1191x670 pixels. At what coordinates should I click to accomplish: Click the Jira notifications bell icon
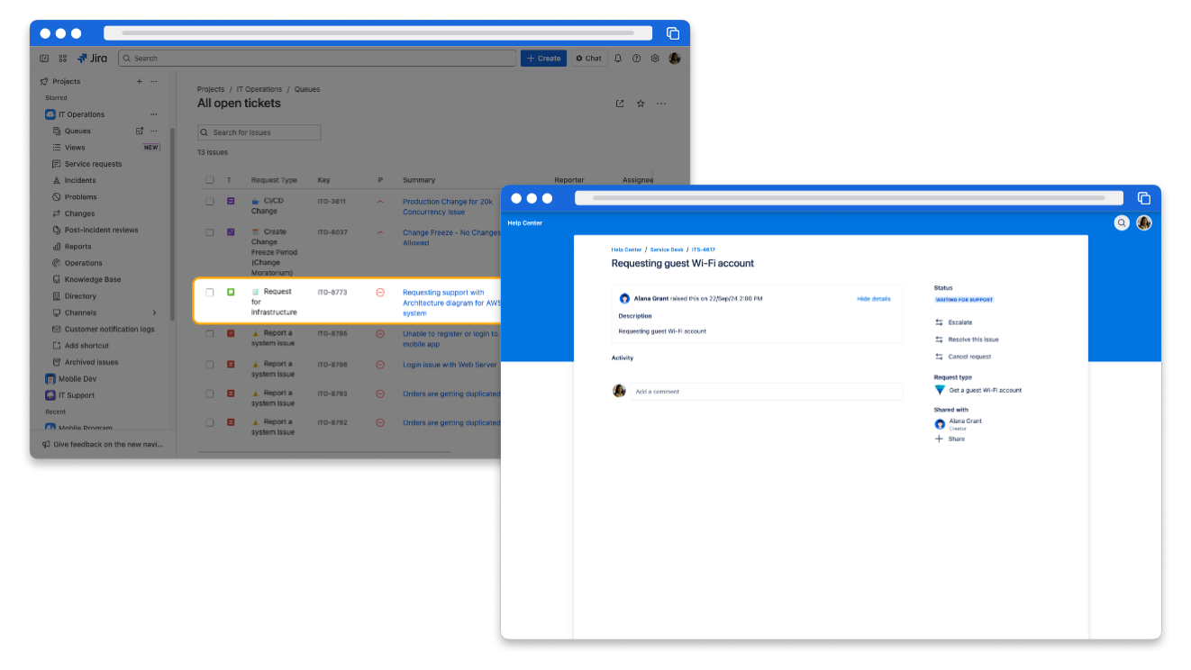[x=618, y=59]
